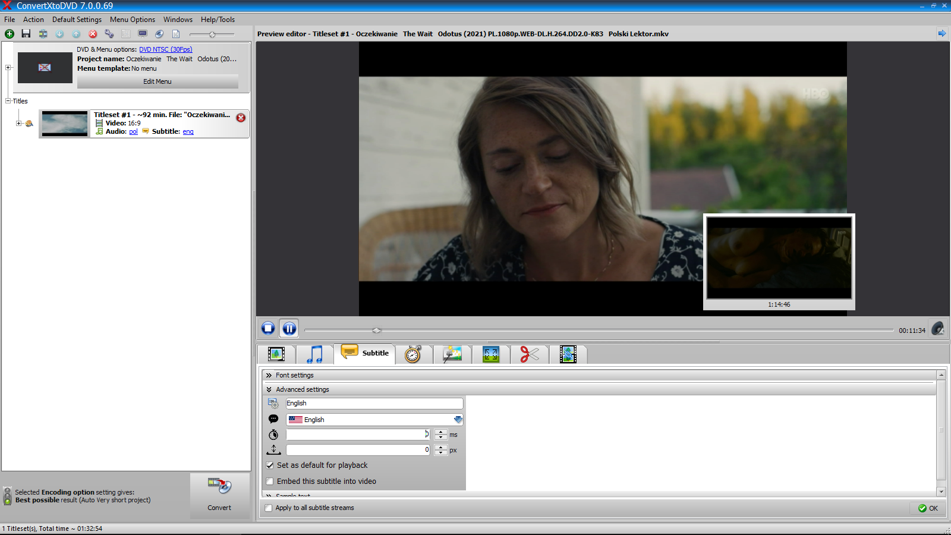
Task: Open the Chapters stopwatch tab
Action: [413, 354]
